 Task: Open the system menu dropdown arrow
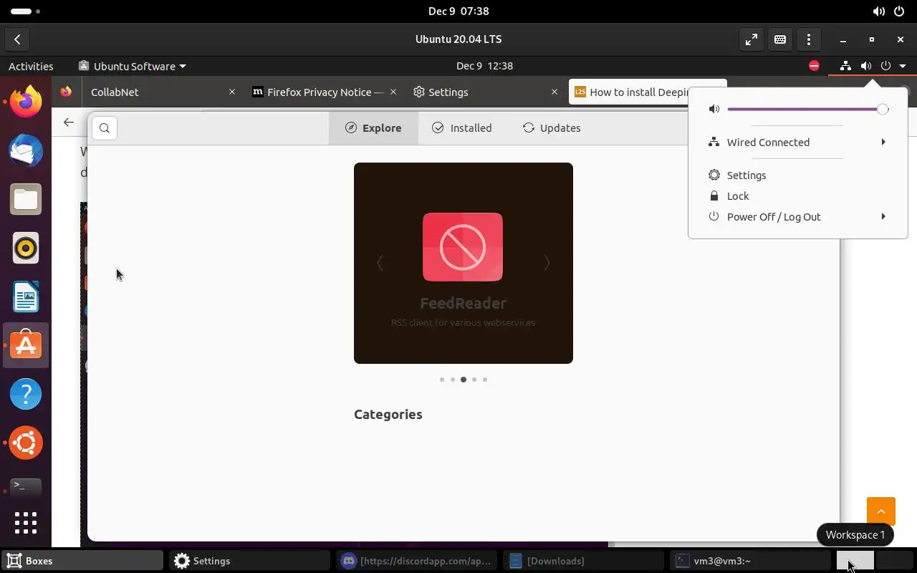(903, 66)
